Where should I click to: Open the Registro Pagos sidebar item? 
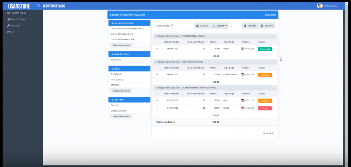pos(18,13)
